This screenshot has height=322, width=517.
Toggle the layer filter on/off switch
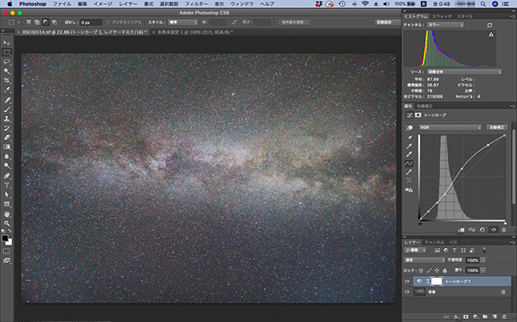[485, 250]
